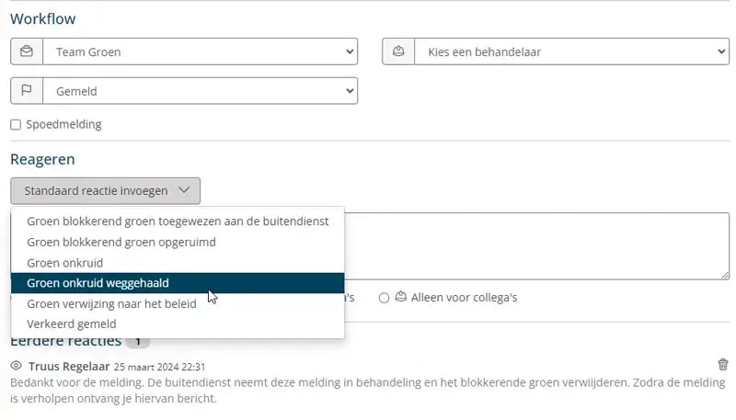
Task: Choose Groen blokkerend groen toegewezen aan de buitendienst
Action: click(x=178, y=221)
